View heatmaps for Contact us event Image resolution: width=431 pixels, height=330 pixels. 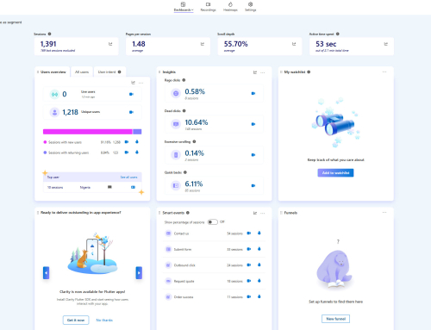pos(259,233)
